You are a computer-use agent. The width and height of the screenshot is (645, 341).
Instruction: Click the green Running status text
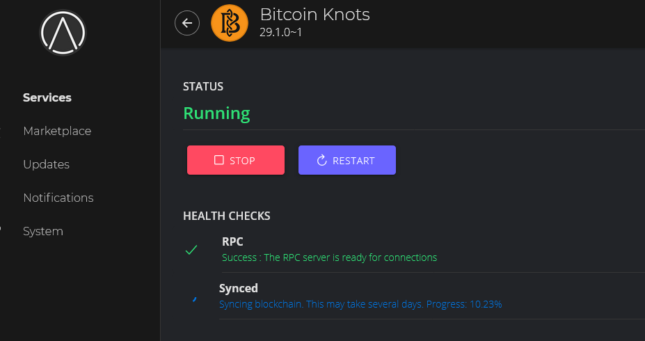[x=216, y=113]
